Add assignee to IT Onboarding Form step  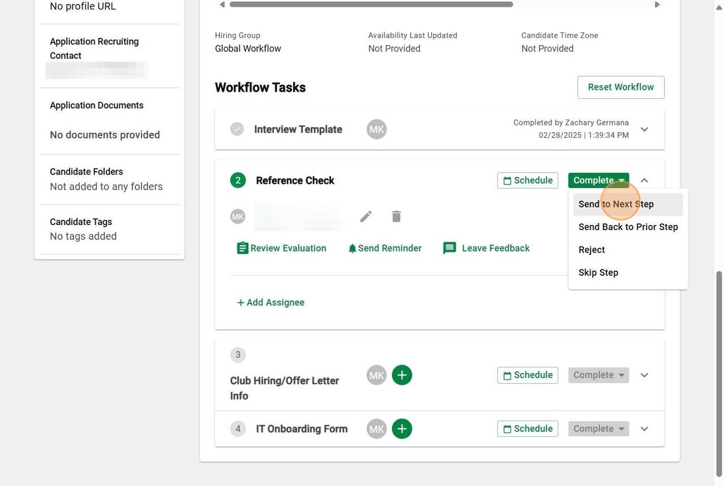point(402,429)
